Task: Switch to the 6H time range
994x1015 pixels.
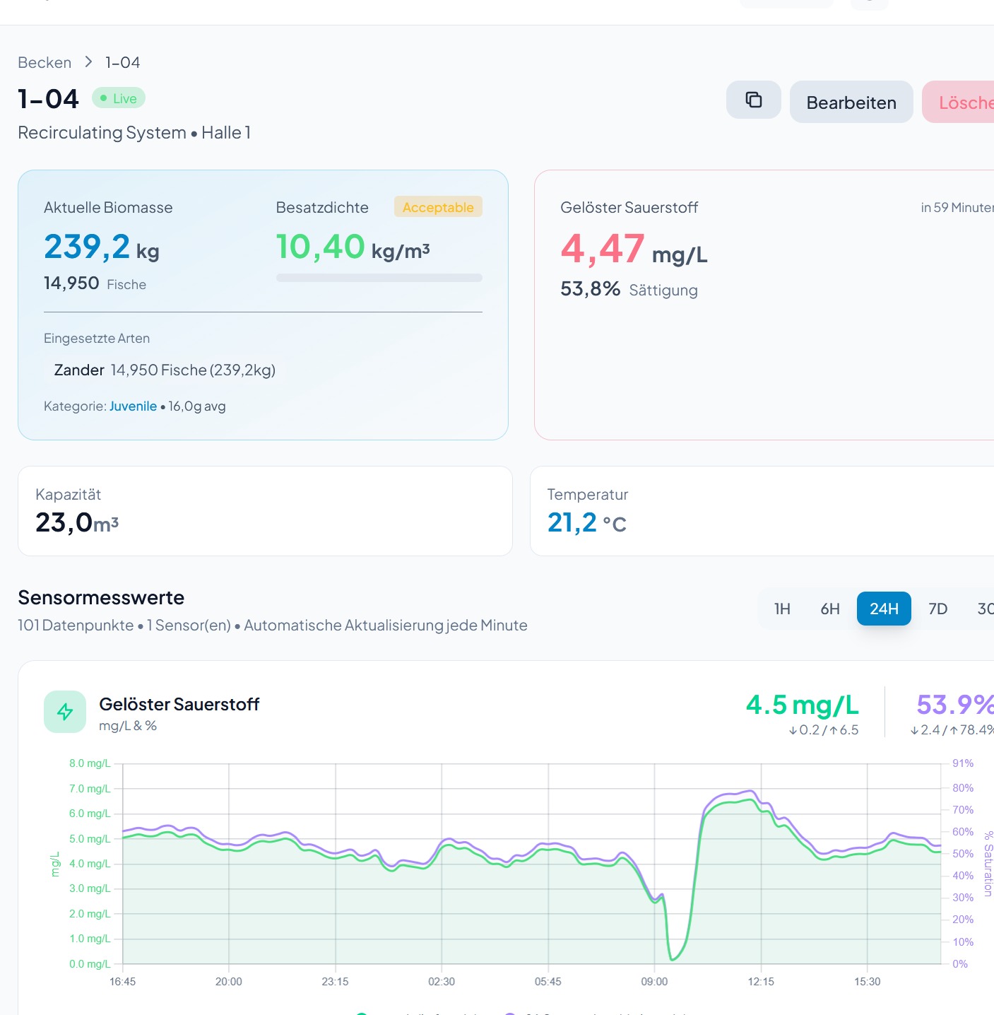Action: coord(829,609)
